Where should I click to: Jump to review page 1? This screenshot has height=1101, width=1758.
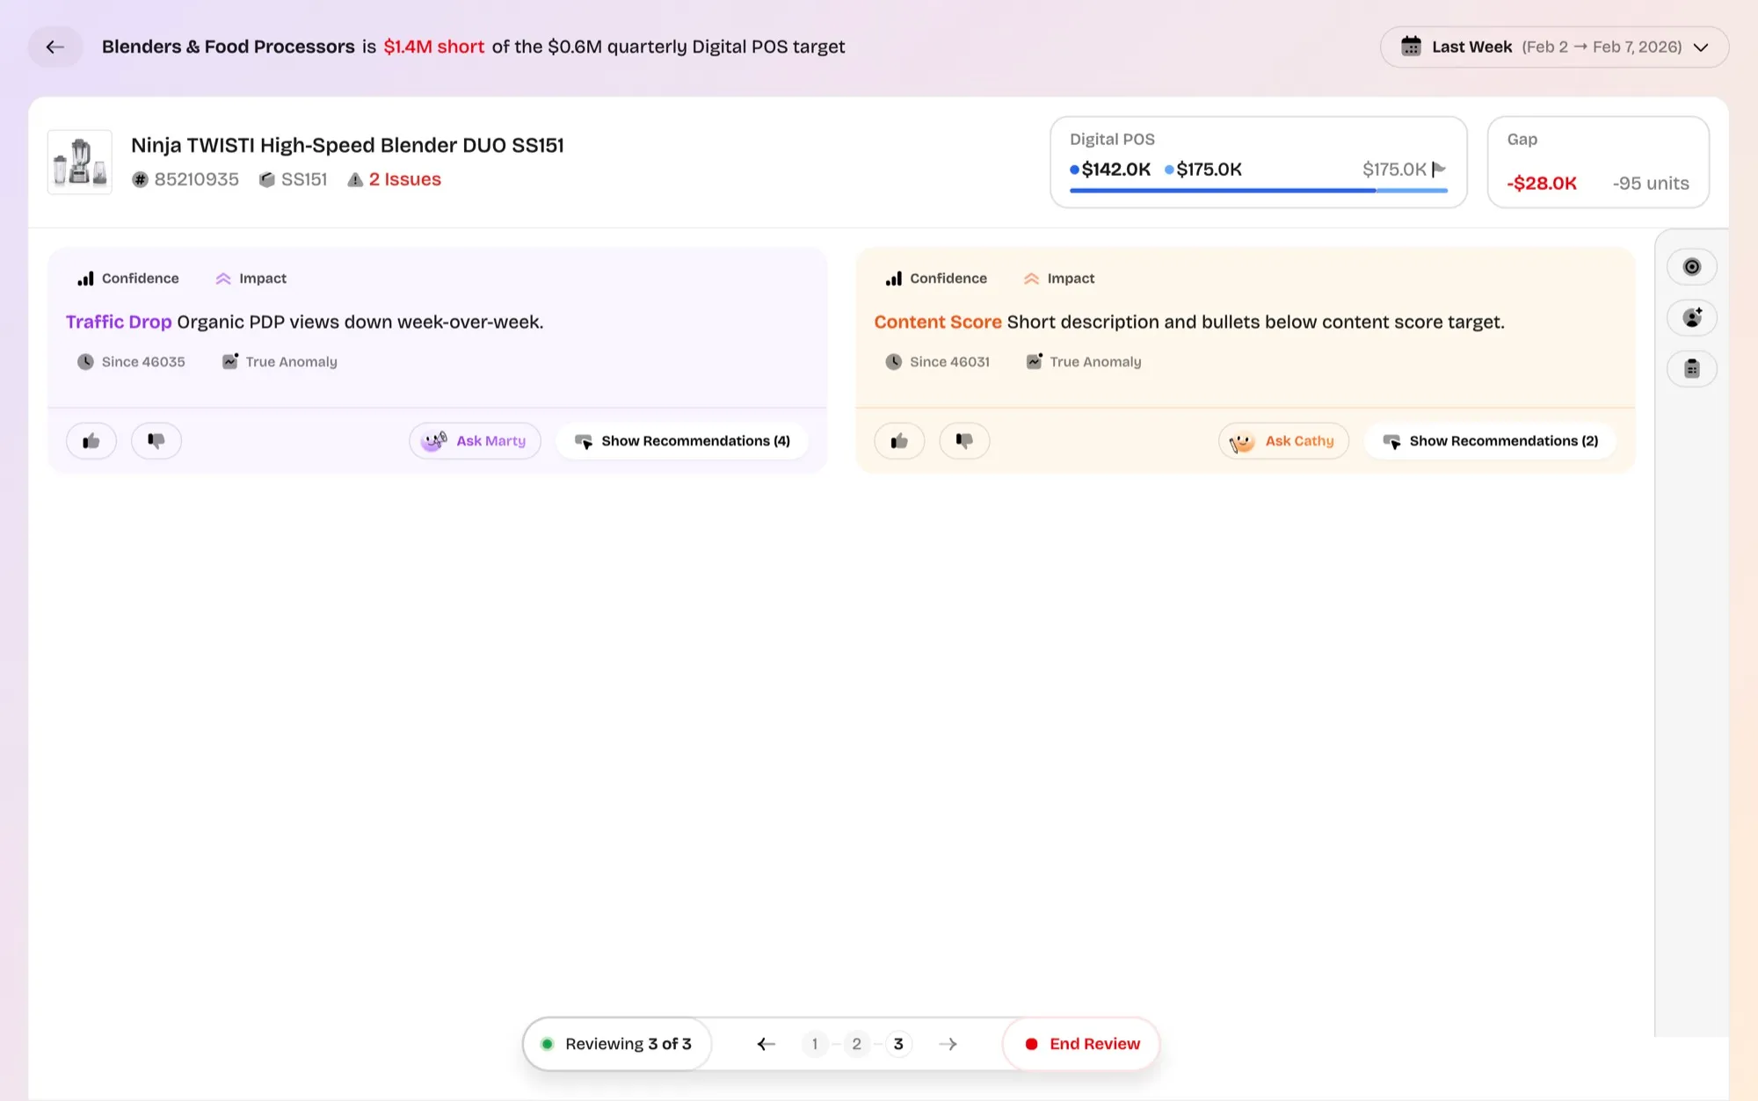pos(815,1044)
